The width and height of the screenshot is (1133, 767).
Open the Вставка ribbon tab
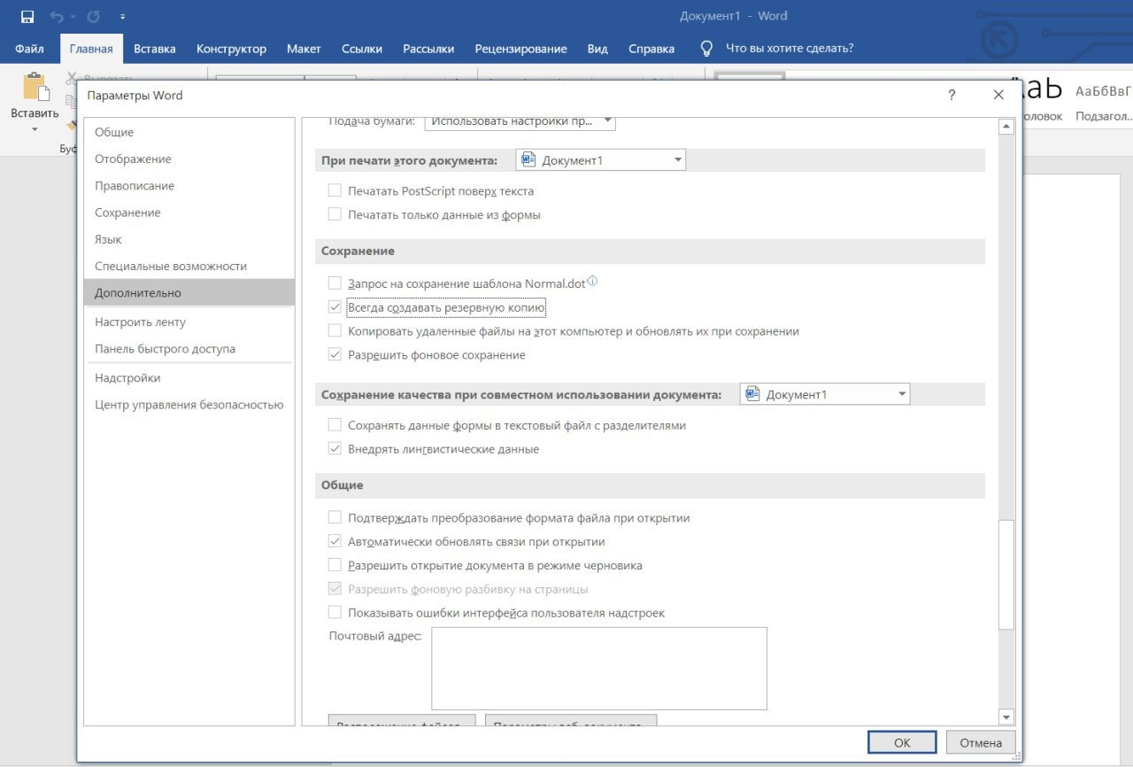click(x=154, y=49)
